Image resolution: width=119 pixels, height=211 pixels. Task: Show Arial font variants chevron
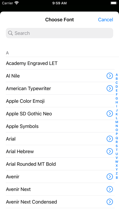coord(110,139)
